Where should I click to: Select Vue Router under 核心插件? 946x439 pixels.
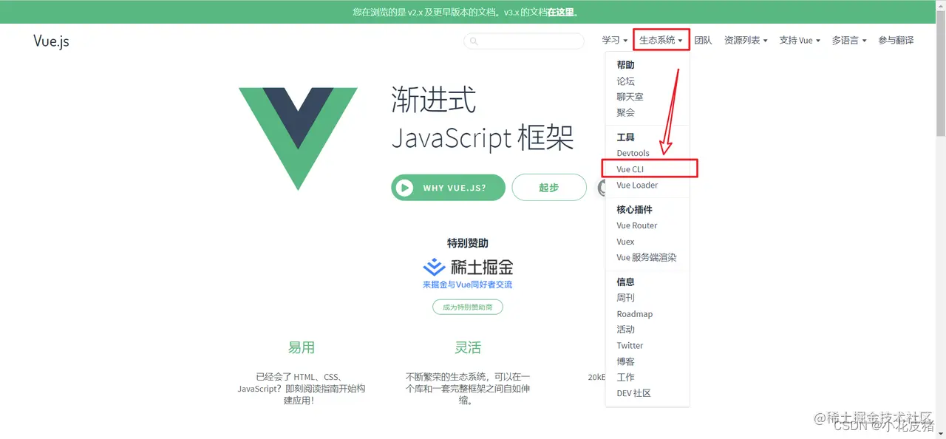pos(636,225)
